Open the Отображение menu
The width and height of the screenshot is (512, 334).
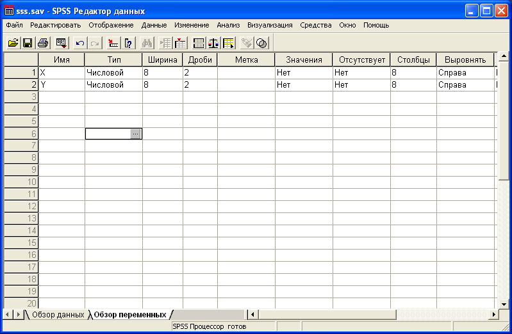(111, 25)
